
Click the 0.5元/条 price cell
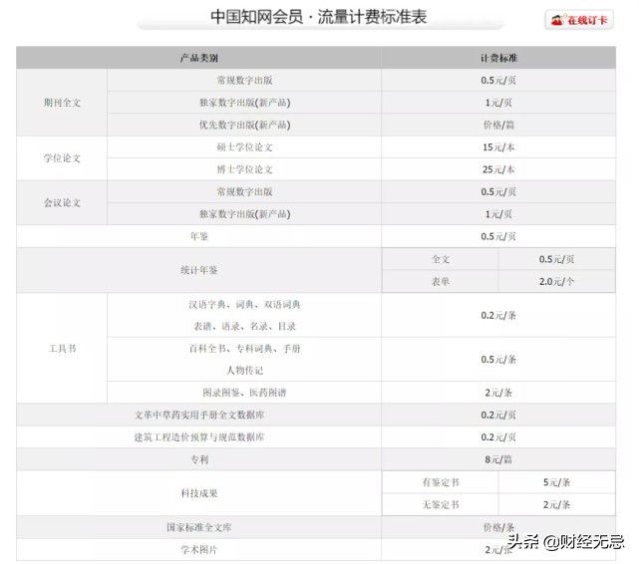[x=498, y=359]
